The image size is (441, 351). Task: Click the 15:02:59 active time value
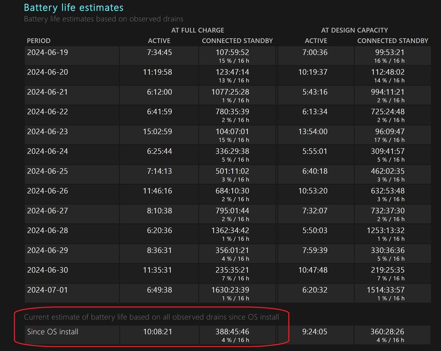click(157, 132)
